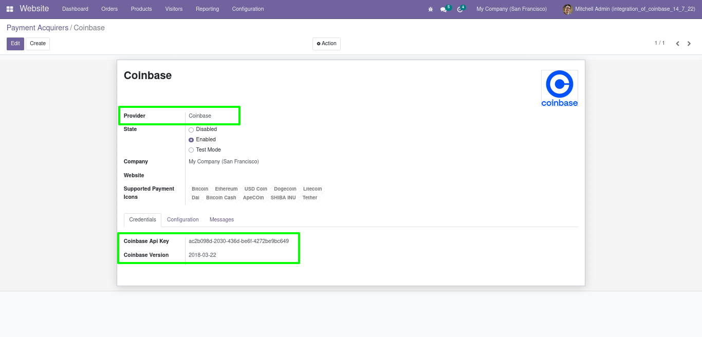Open My Company (San Francisco) switcher

(x=511, y=9)
